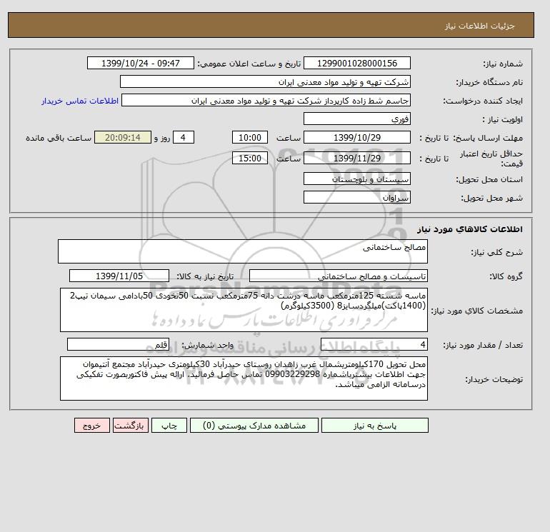Click label شماره نیاز
This screenshot has width=550, height=532.
coord(503,64)
